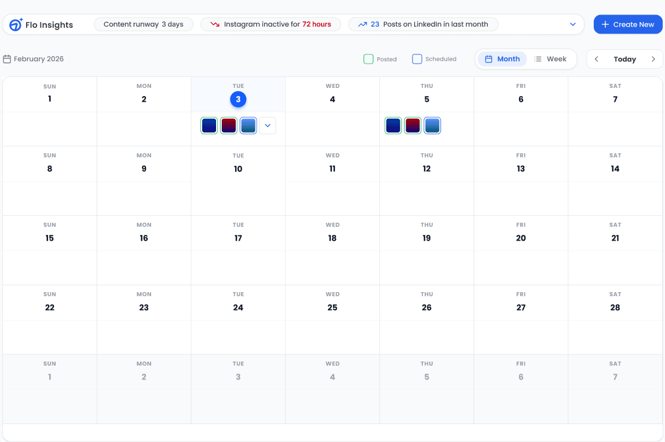This screenshot has height=442, width=665.
Task: Toggle the Posted legend box
Action: 368,59
